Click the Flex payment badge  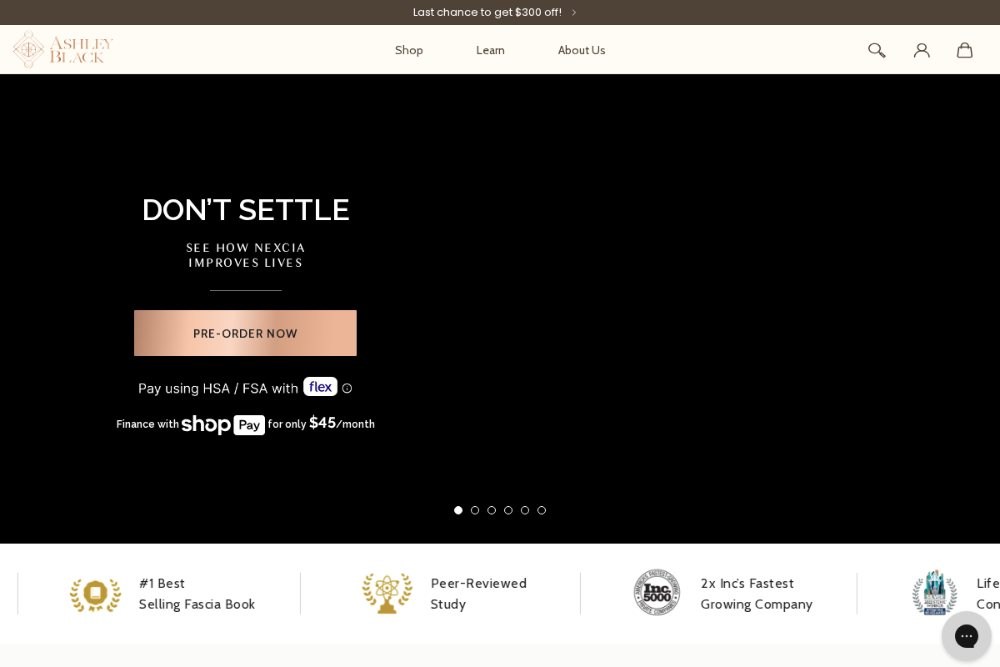point(320,386)
